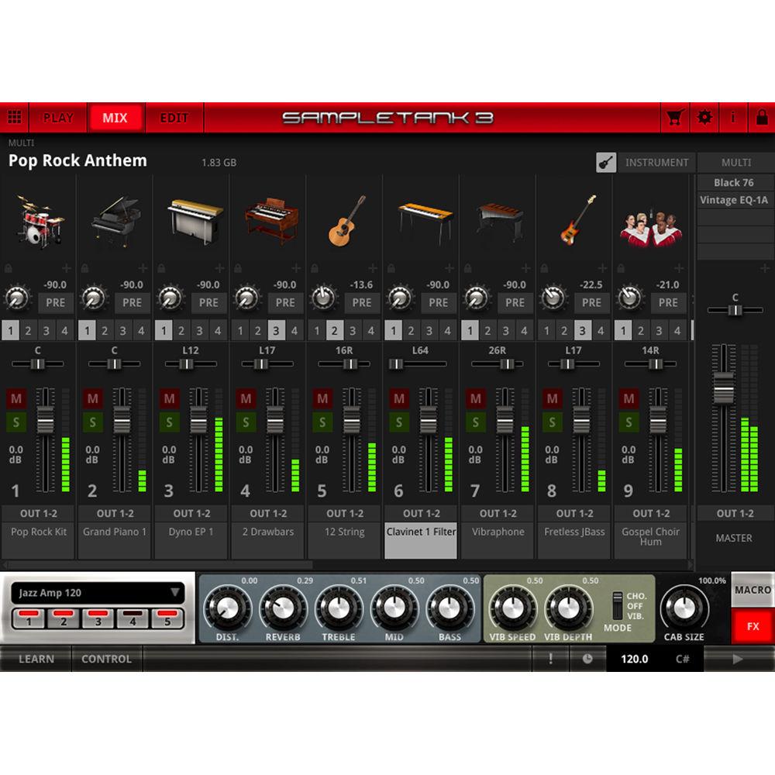Click the info icon in the toolbar
The height and width of the screenshot is (775, 775).
[x=732, y=117]
